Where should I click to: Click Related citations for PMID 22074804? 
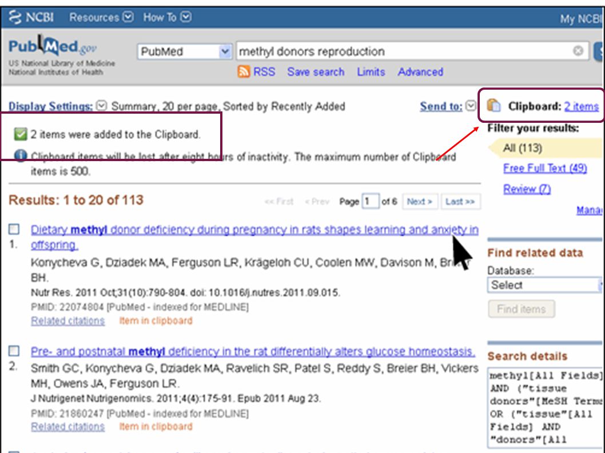tap(68, 321)
